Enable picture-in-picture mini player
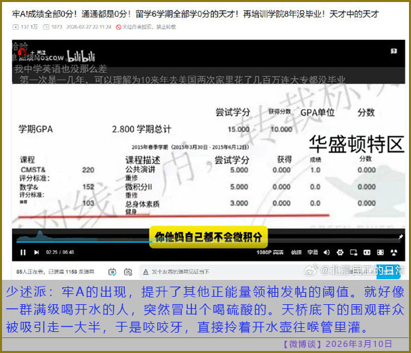This screenshot has height=353, width=411. point(353,252)
